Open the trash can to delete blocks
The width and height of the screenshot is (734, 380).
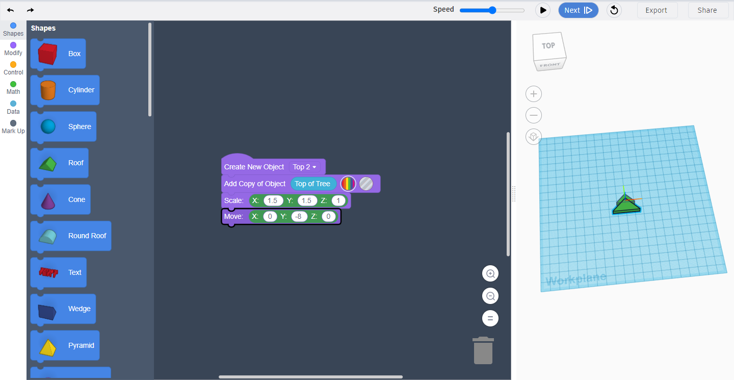483,350
